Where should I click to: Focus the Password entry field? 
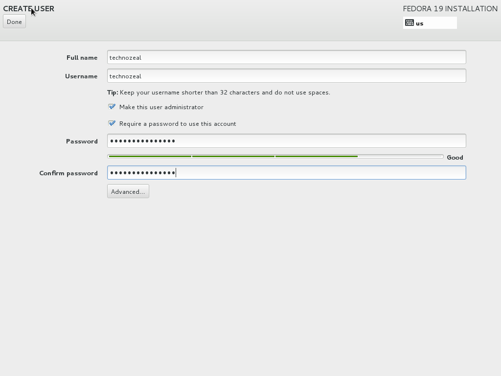point(286,141)
